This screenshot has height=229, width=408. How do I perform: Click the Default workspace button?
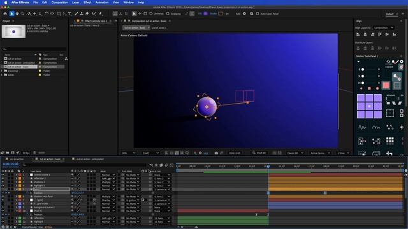click(x=390, y=14)
